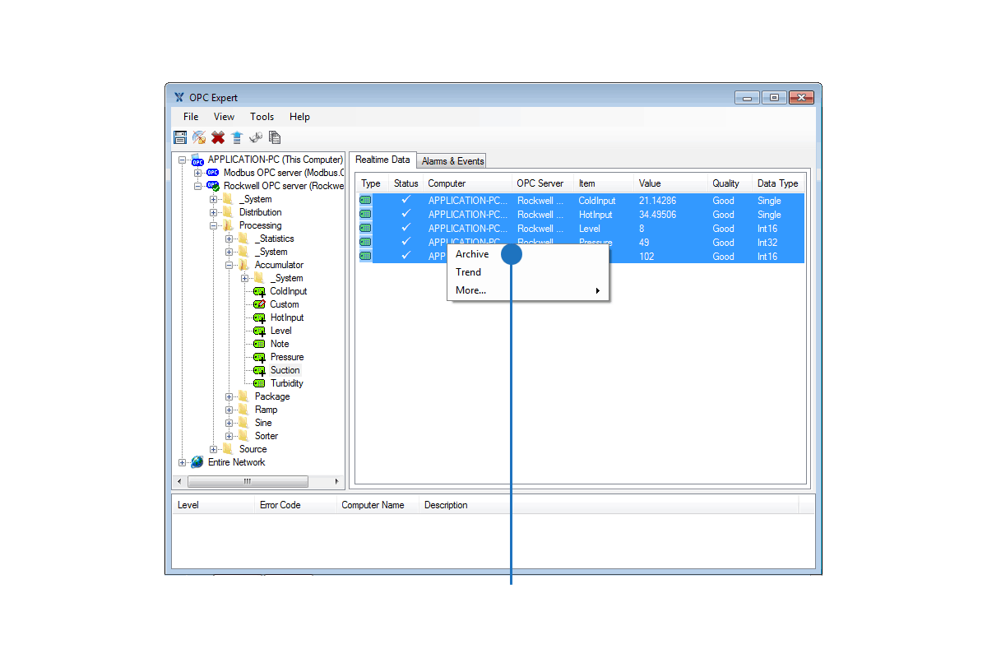Click the Custom tag icon with pencil
The height and width of the screenshot is (658, 987).
coord(259,304)
